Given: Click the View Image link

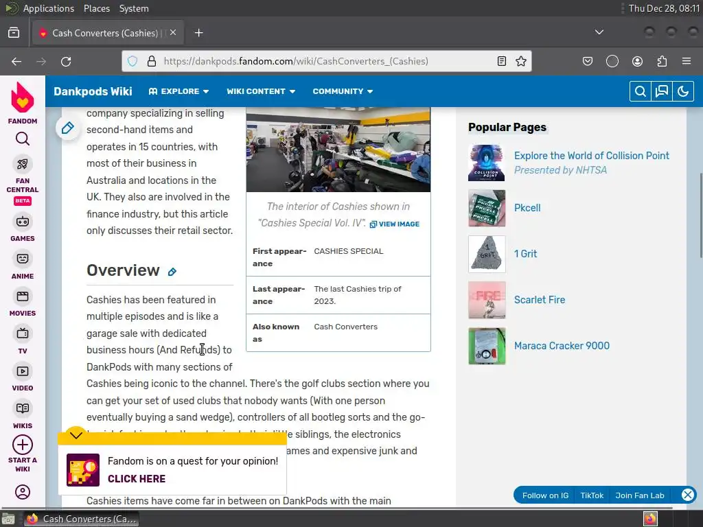Looking at the screenshot, I should [395, 224].
